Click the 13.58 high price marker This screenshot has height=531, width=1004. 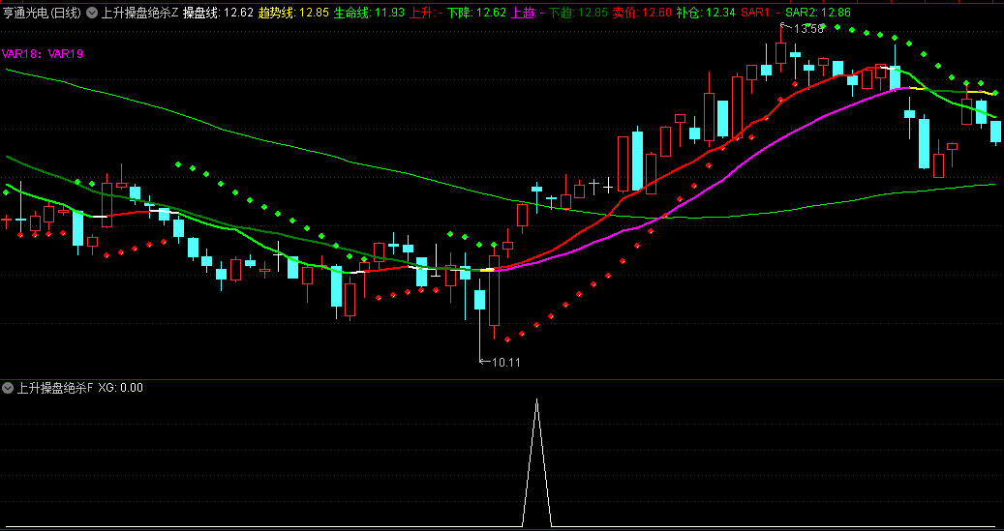tap(808, 29)
